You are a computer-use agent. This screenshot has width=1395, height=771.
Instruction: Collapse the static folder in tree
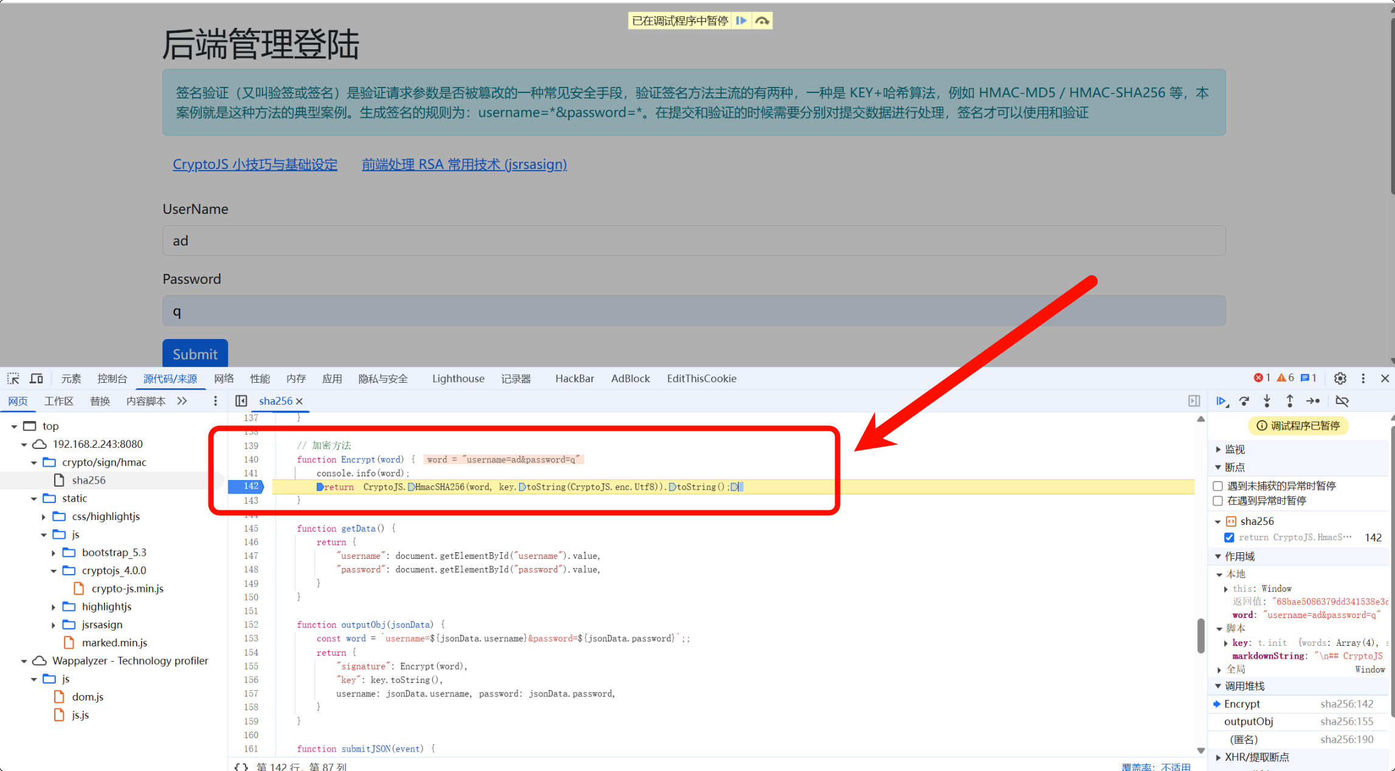34,498
